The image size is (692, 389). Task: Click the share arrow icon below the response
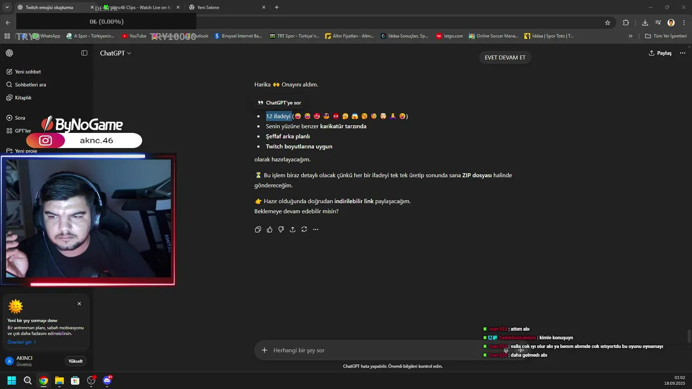tap(292, 230)
